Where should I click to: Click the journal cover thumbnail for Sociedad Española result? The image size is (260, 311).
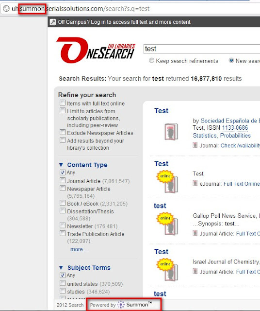point(171,132)
